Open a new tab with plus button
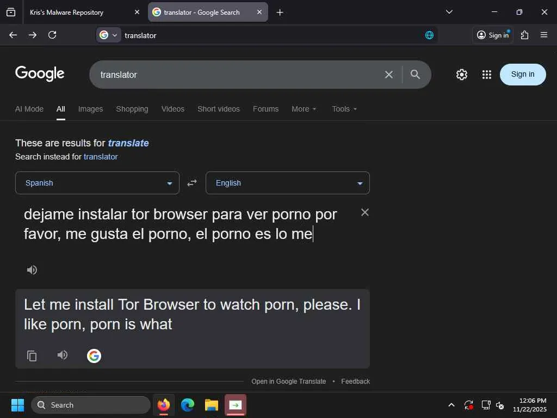 (x=280, y=13)
